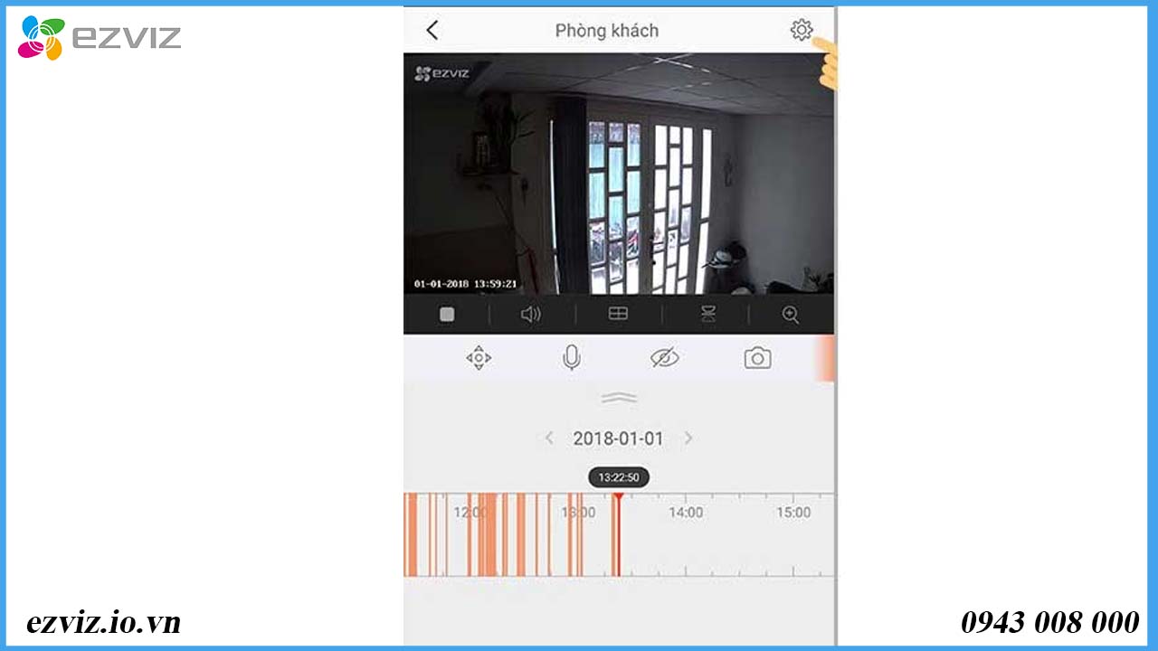Screen dimensions: 1158x651
Task: Stop the live video playback
Action: click(x=447, y=314)
